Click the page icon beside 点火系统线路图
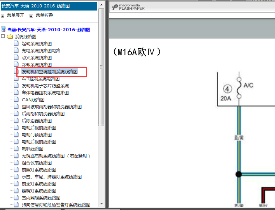The image size is (275, 210). click(16, 57)
